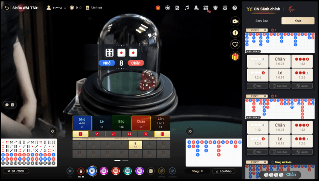Open the chat bubble icon
This screenshot has width=319, height=181.
(7, 105)
